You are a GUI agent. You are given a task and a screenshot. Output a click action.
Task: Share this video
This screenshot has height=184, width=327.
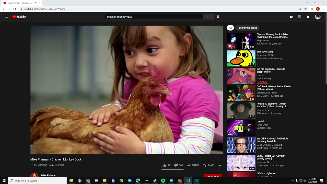193,165
